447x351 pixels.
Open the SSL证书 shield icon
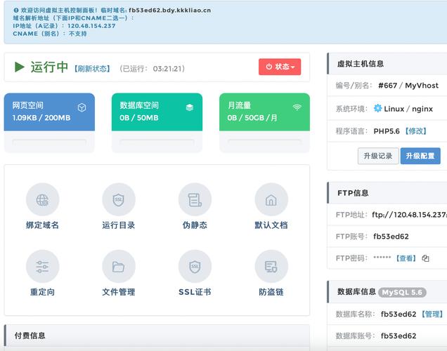click(195, 267)
